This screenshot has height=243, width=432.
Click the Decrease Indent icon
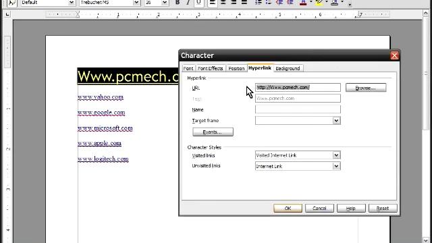pos(279,3)
